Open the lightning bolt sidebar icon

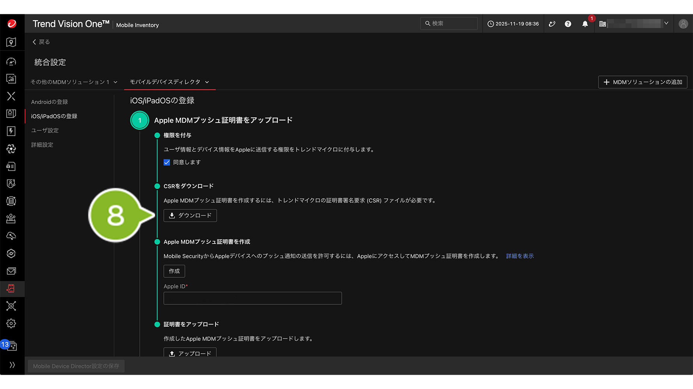11,131
